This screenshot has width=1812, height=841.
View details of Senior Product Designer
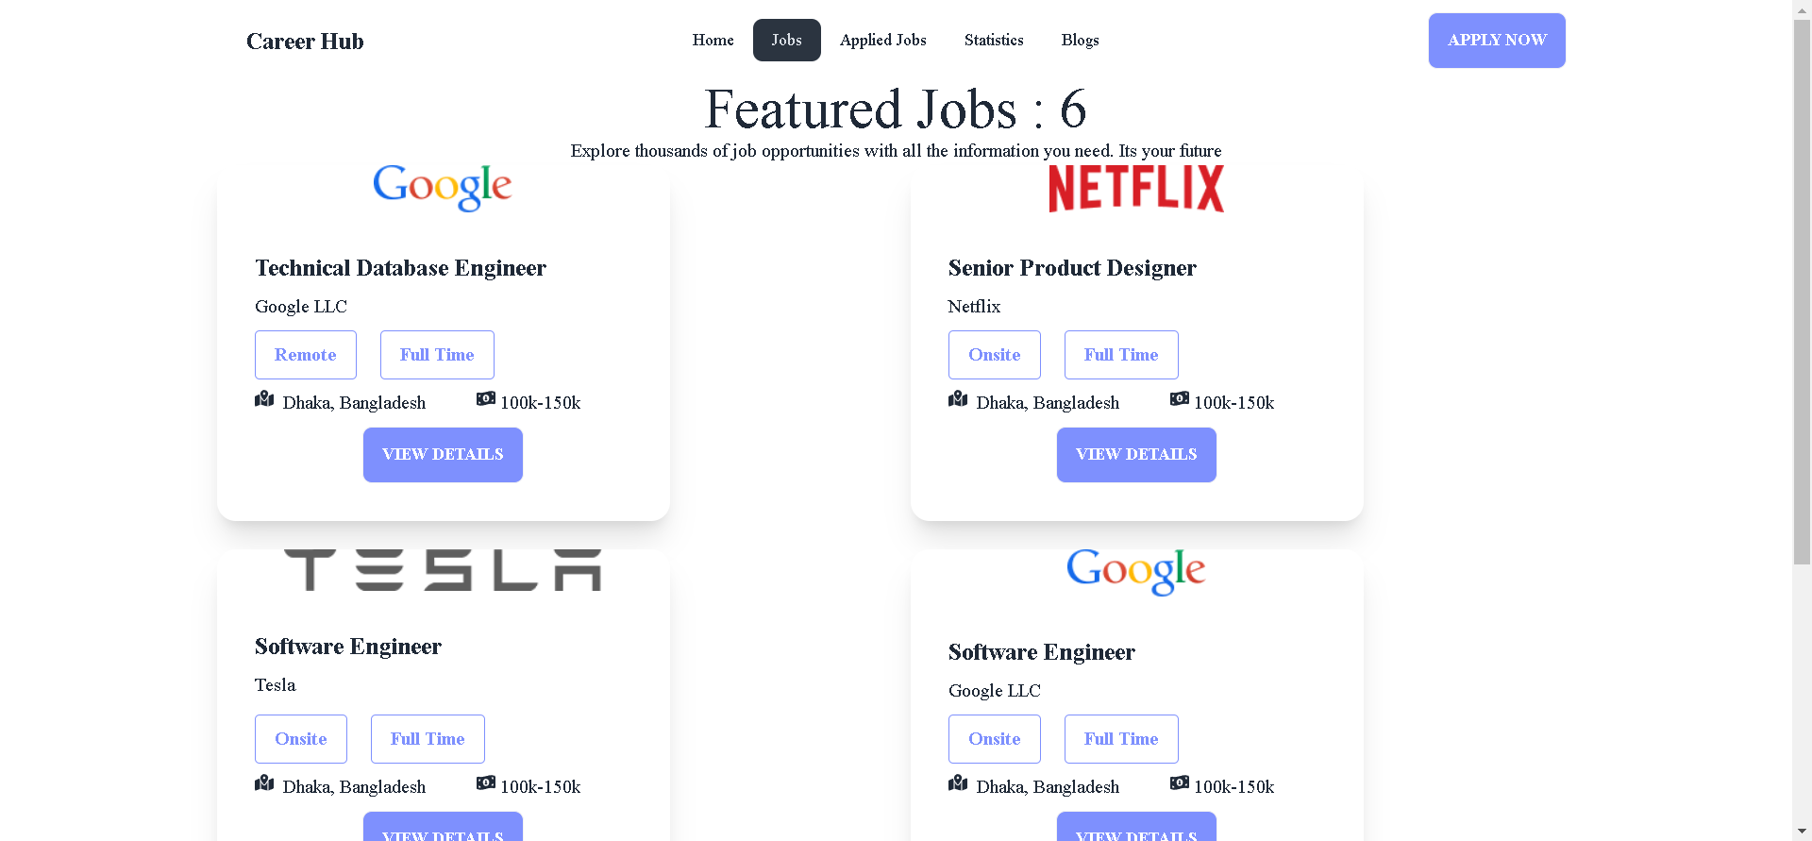tap(1135, 454)
